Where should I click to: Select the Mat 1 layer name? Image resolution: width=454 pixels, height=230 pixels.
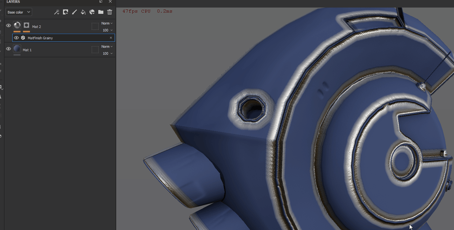tap(27, 50)
